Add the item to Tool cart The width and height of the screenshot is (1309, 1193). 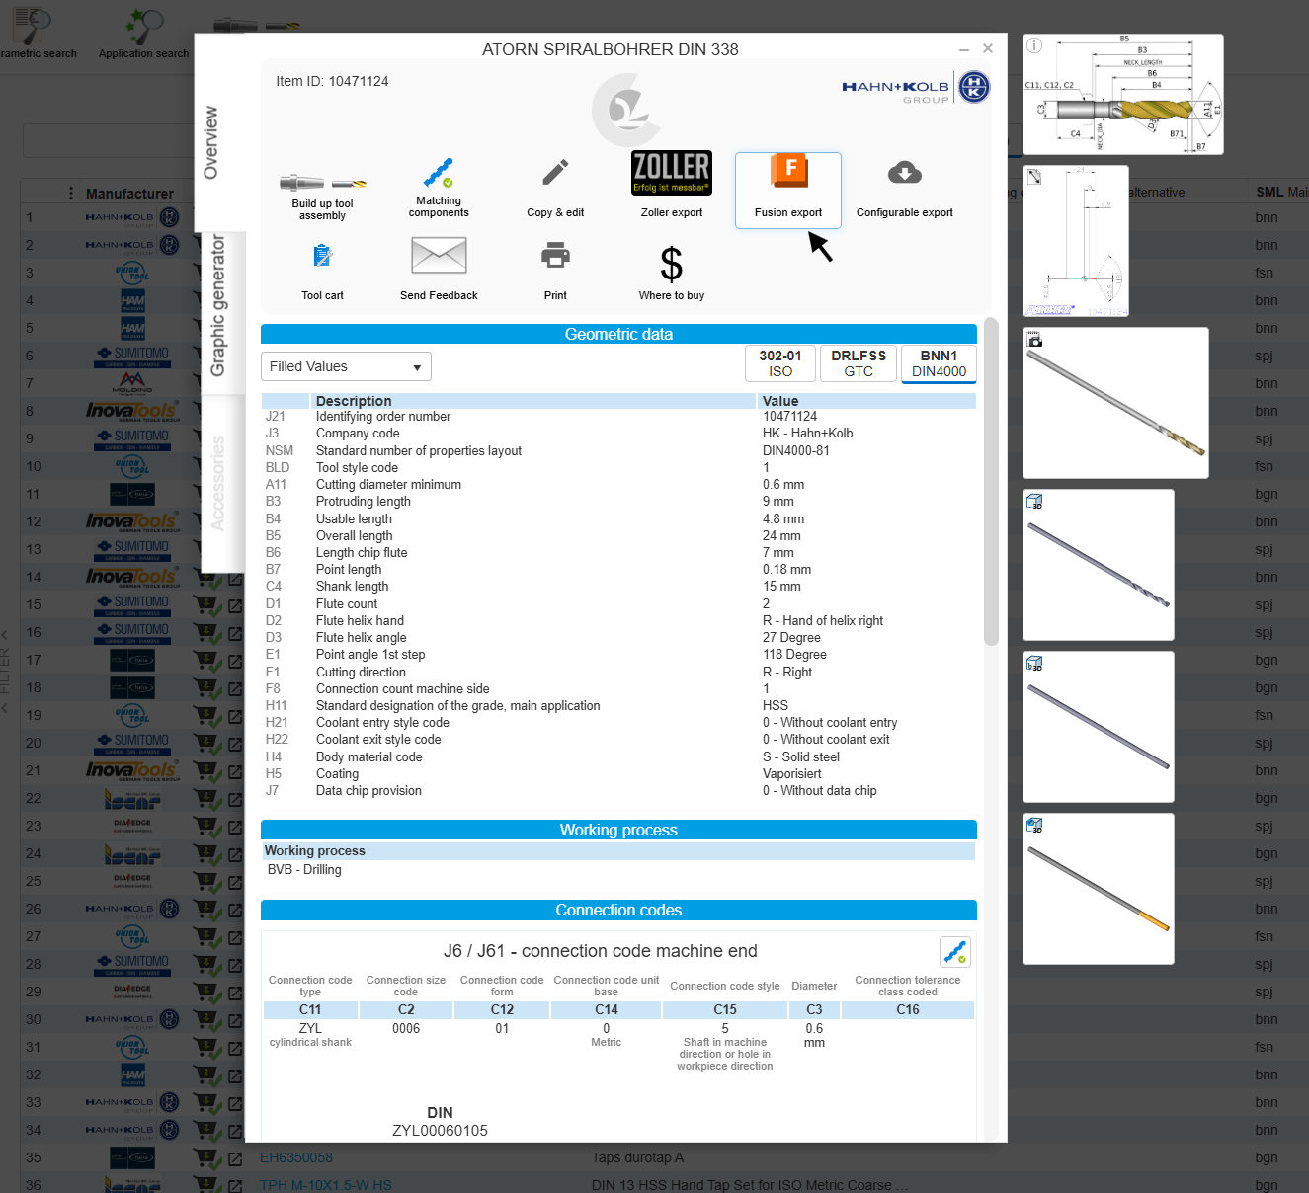click(x=322, y=270)
